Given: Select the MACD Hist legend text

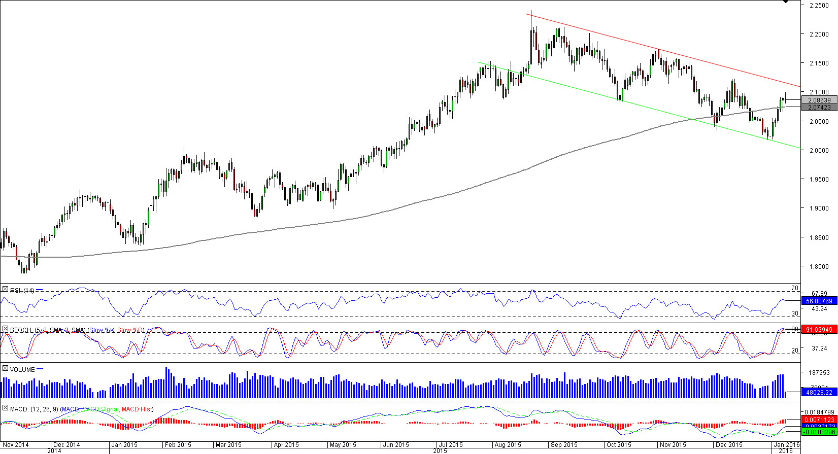Looking at the screenshot, I should [x=137, y=409].
